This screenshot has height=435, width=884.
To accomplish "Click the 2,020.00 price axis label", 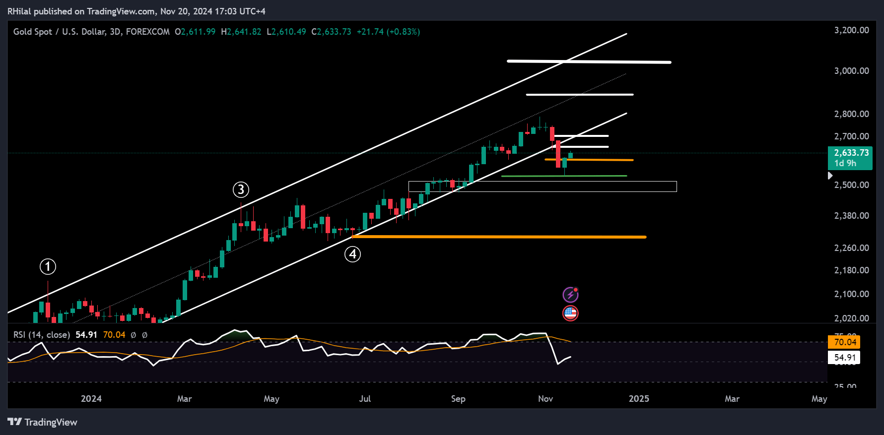I will click(851, 318).
